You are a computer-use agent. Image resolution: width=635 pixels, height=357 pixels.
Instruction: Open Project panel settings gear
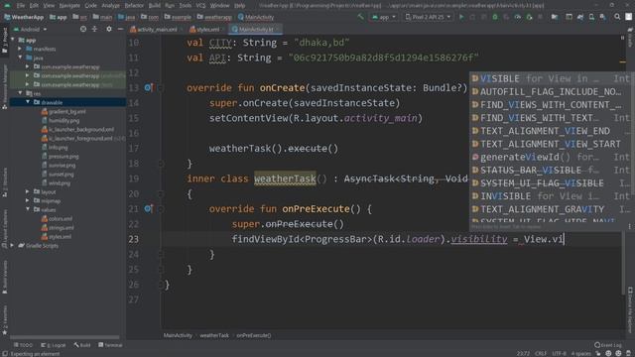pos(108,29)
